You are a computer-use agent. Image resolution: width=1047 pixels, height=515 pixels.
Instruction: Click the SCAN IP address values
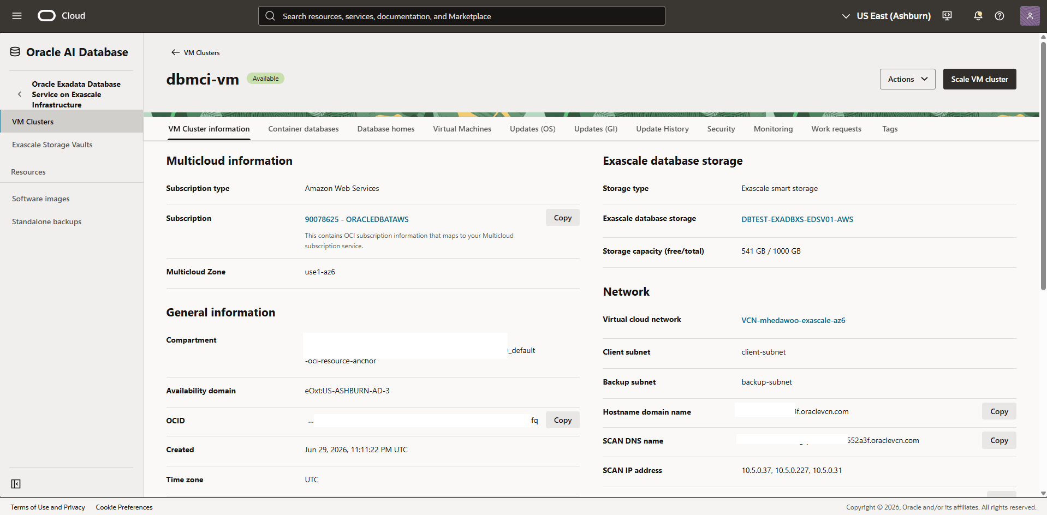pyautogui.click(x=792, y=470)
